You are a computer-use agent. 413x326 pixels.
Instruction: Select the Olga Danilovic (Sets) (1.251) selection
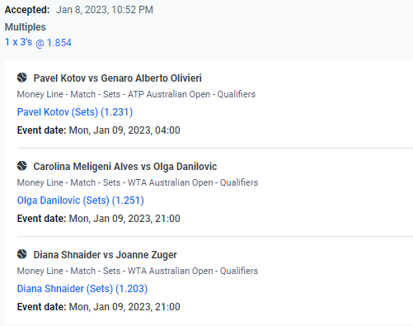pyautogui.click(x=81, y=201)
